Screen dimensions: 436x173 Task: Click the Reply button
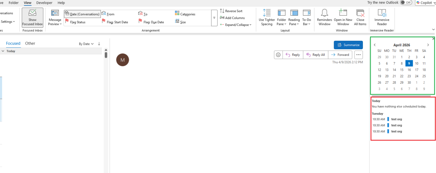(x=293, y=55)
